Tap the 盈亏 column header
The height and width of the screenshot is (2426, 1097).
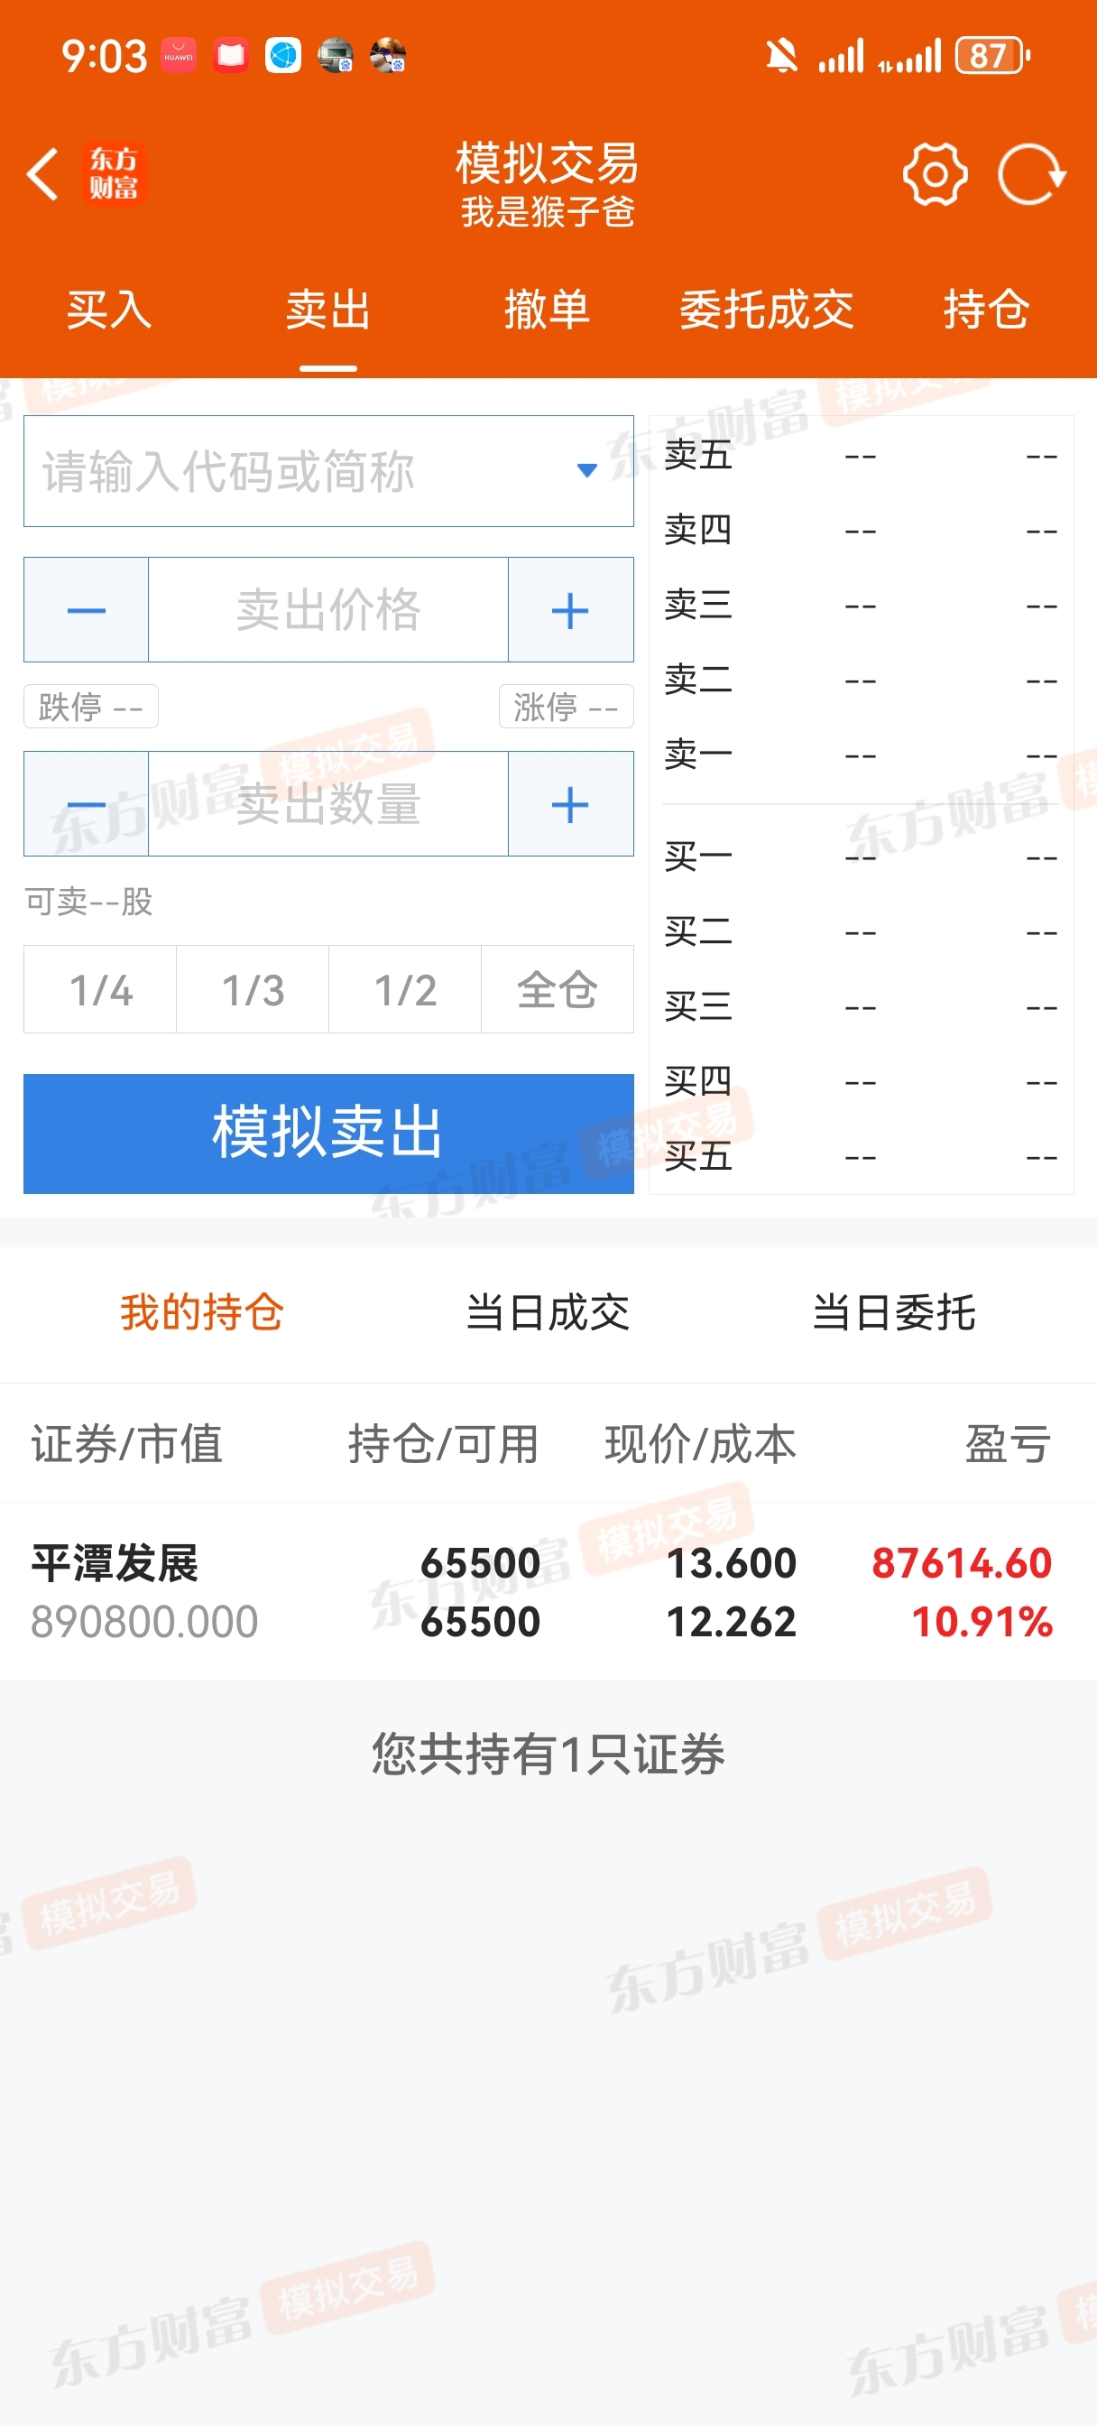pyautogui.click(x=1008, y=1444)
